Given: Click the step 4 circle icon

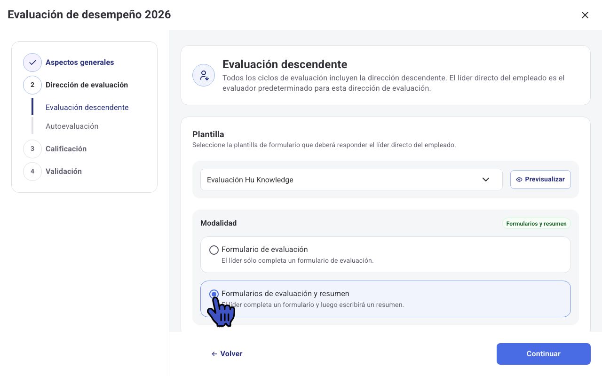Looking at the screenshot, I should 32,172.
